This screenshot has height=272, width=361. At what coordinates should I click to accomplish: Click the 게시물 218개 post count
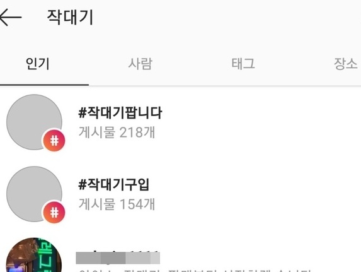117,133
